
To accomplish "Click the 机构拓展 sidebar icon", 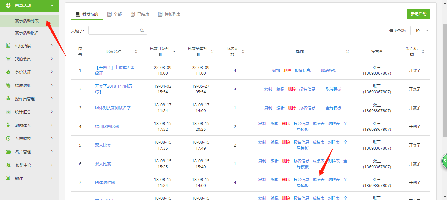I will tap(9, 46).
